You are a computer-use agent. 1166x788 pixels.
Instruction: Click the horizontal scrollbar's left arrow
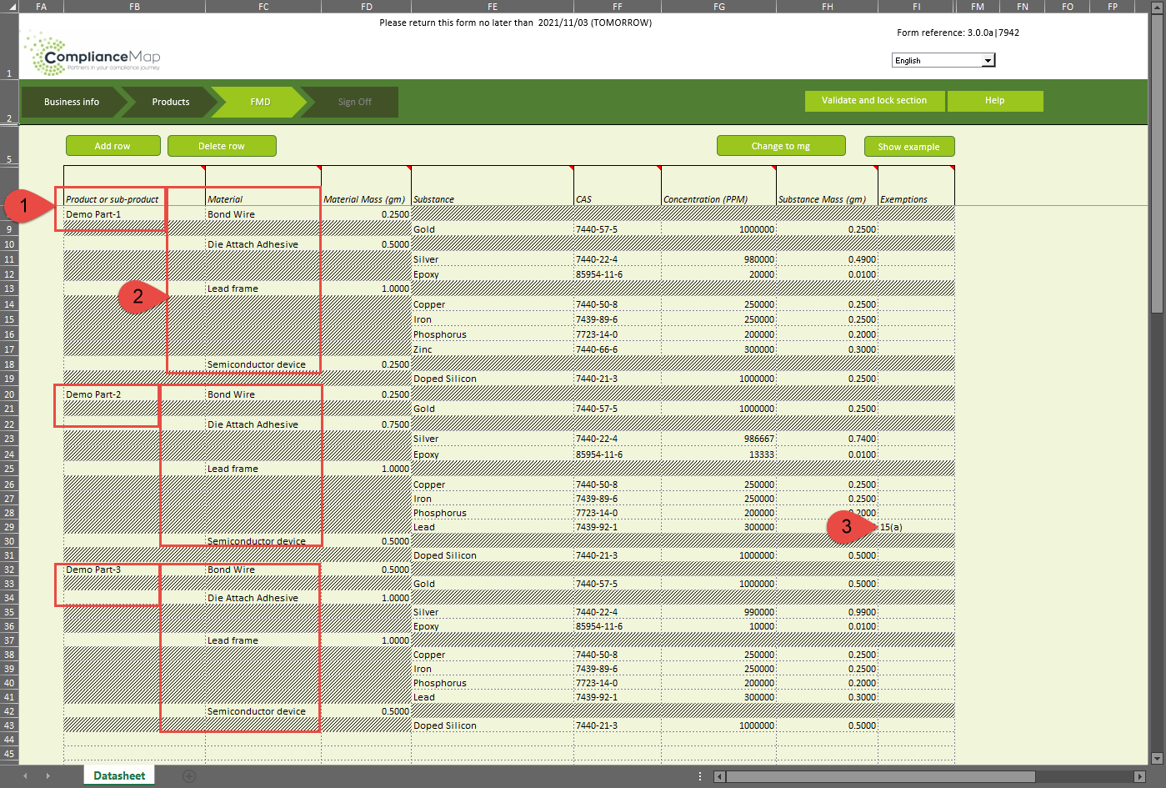pyautogui.click(x=718, y=775)
